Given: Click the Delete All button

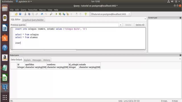Looking at the screenshot, I should (140, 25).
